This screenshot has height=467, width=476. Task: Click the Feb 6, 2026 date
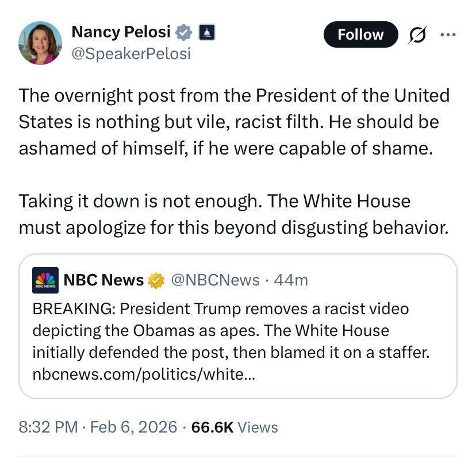click(133, 427)
